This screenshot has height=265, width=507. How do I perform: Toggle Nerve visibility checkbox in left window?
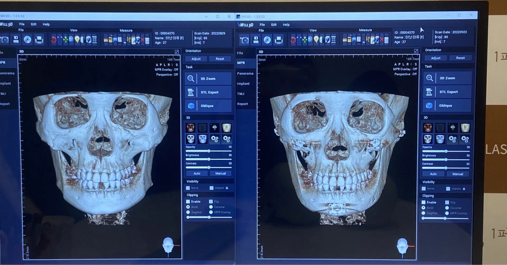[x=188, y=188]
